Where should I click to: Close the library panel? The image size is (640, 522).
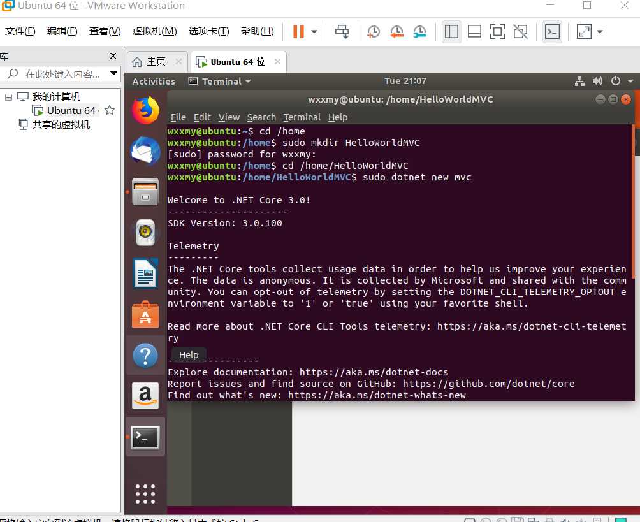(113, 56)
